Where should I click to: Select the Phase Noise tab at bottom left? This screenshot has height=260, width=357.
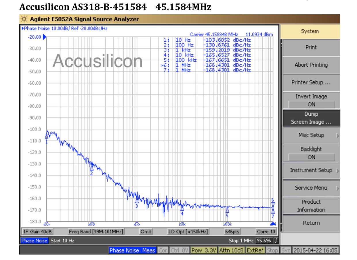point(34,240)
